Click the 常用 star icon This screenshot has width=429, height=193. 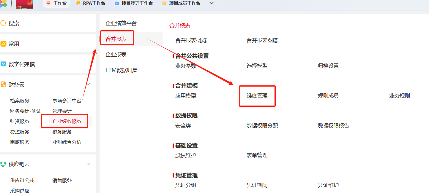pos(4,44)
